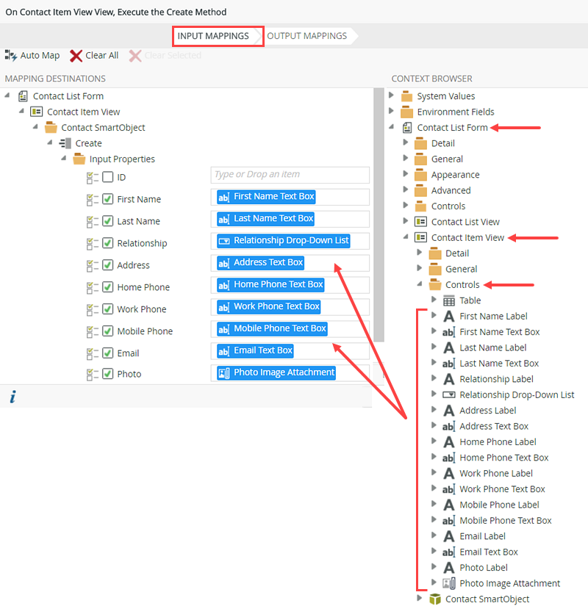
Task: Click the Contact Item View icon
Action: (419, 237)
